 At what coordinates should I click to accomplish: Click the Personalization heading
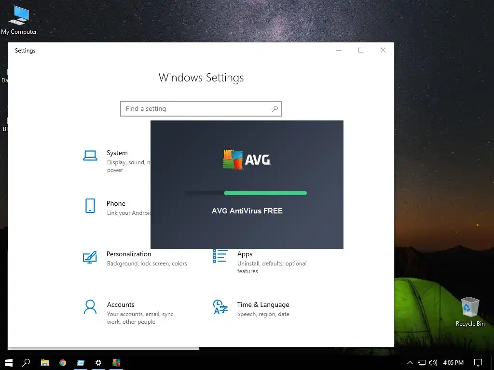129,254
